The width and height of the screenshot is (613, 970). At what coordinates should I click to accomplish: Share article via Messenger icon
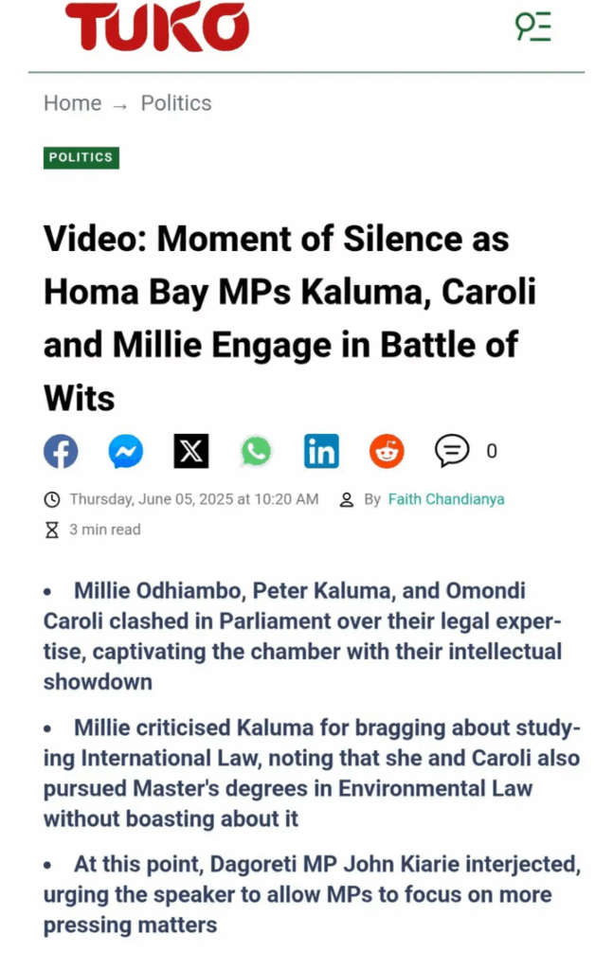coord(126,451)
